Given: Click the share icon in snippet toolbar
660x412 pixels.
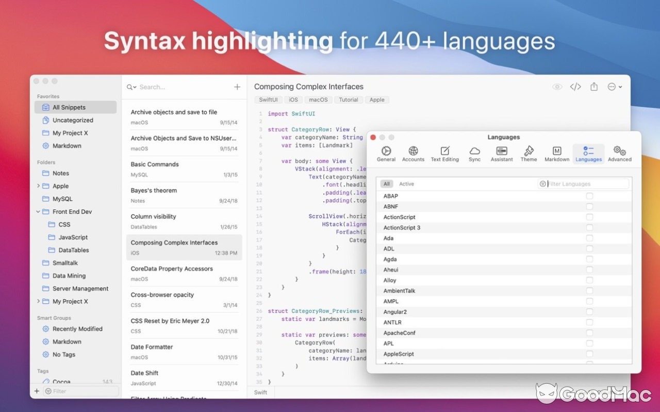Looking at the screenshot, I should click(594, 87).
